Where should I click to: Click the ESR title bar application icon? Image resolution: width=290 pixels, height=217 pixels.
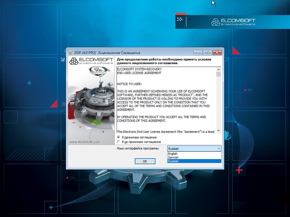point(72,52)
